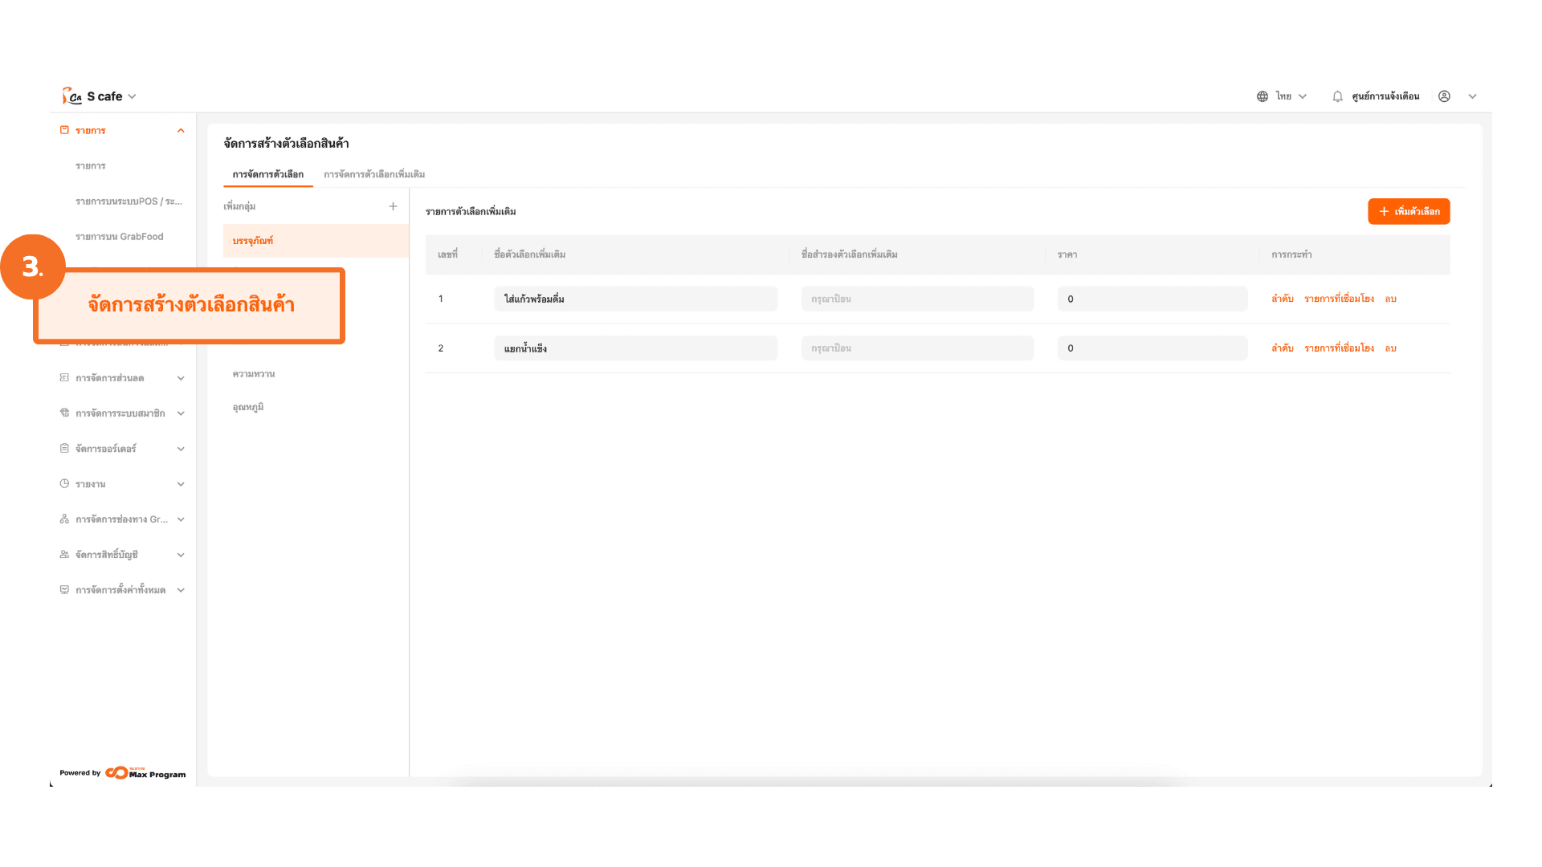Click the globe language icon
1542x867 pixels.
[x=1263, y=96]
